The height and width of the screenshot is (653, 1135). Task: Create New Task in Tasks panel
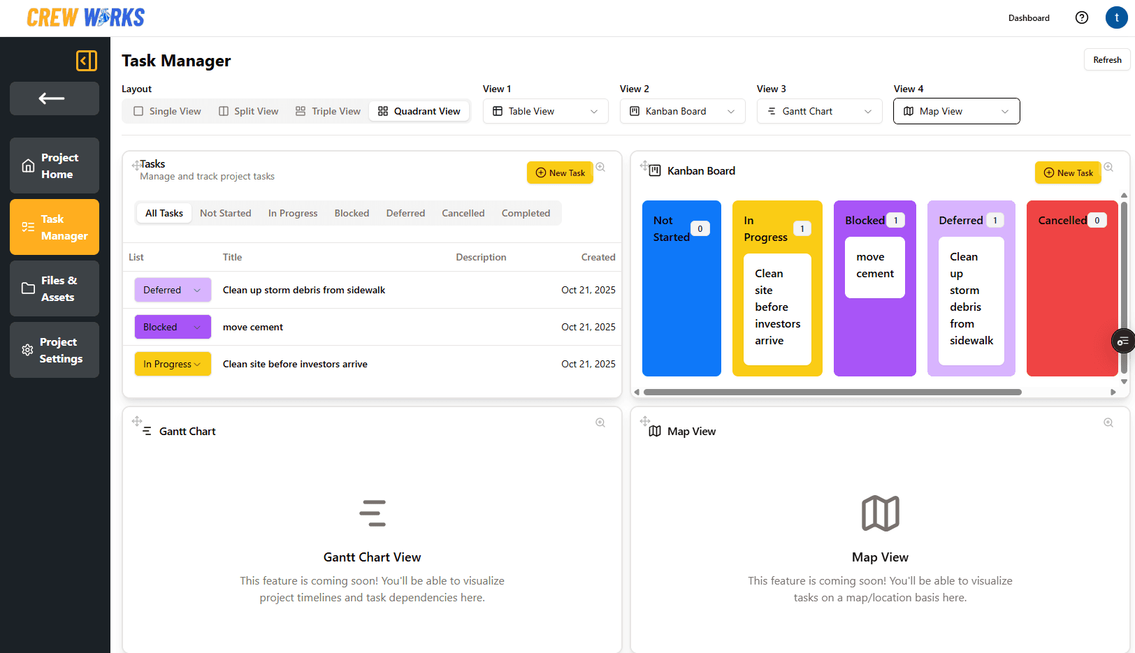coord(560,173)
